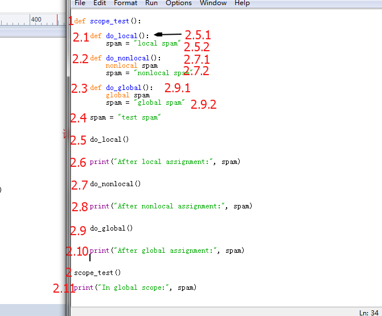Place cursor on the do_nonlocal() call line

point(115,184)
